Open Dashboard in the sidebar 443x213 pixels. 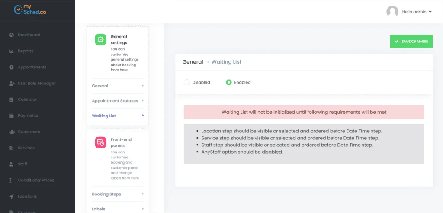(x=29, y=35)
